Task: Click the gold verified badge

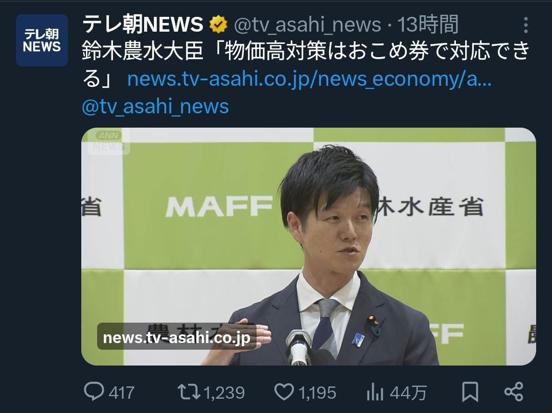Action: (219, 25)
